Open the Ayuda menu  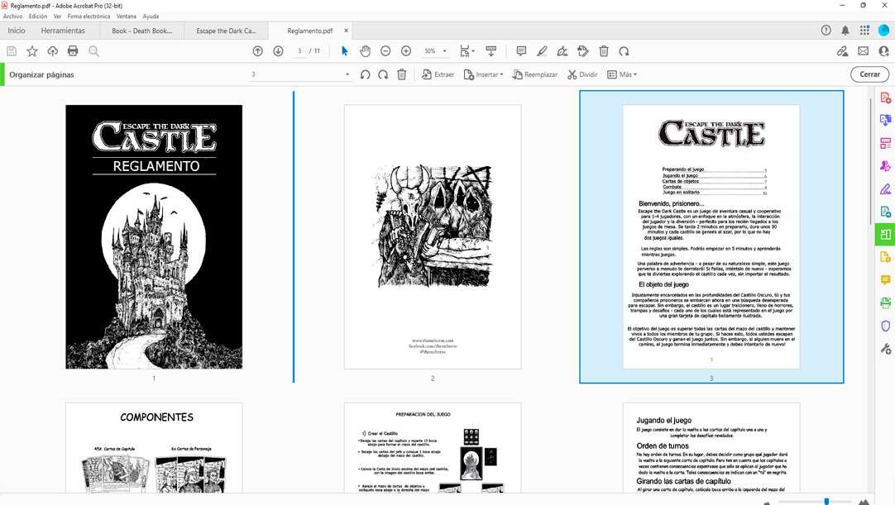151,17
